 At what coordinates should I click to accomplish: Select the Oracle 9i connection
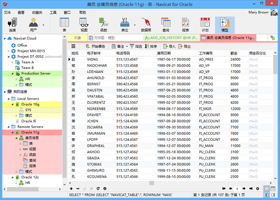[28, 121]
